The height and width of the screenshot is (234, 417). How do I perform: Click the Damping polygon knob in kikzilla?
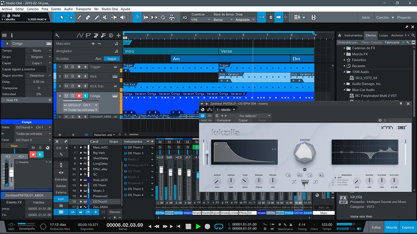coord(305,154)
